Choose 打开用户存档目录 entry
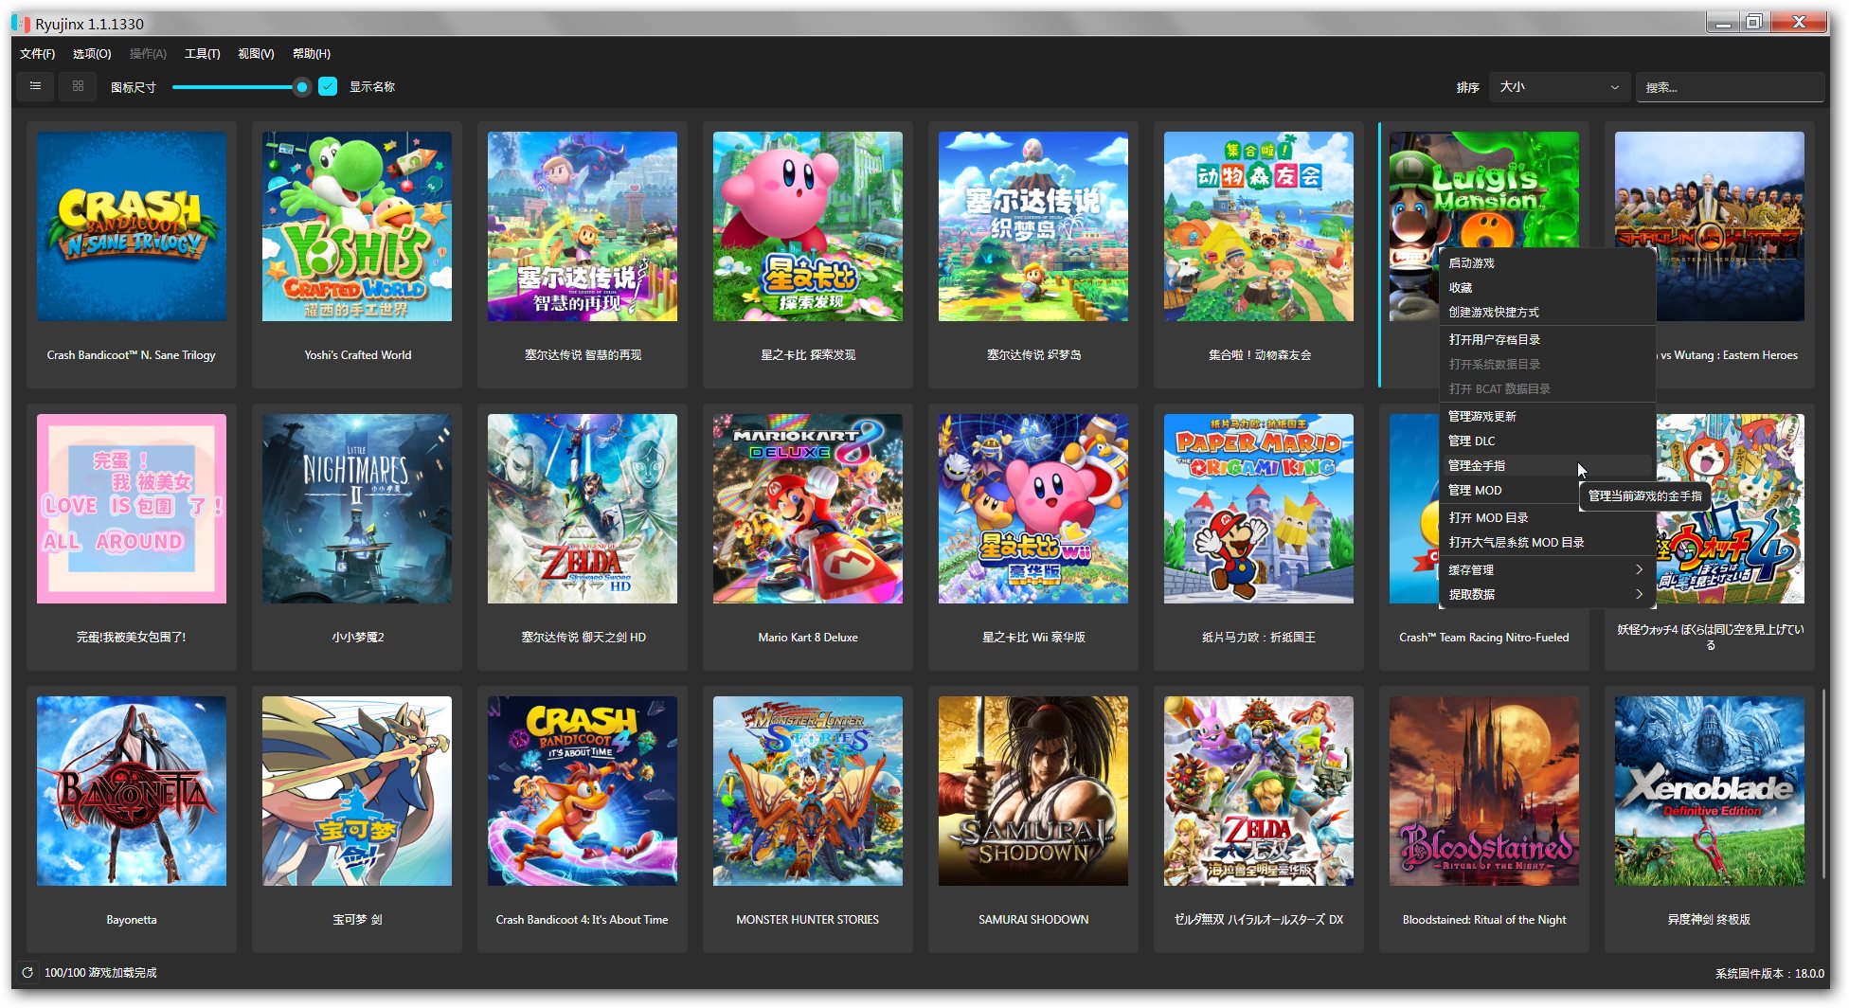 click(1547, 339)
